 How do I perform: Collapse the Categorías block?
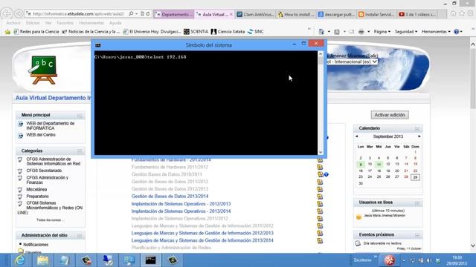[80, 151]
